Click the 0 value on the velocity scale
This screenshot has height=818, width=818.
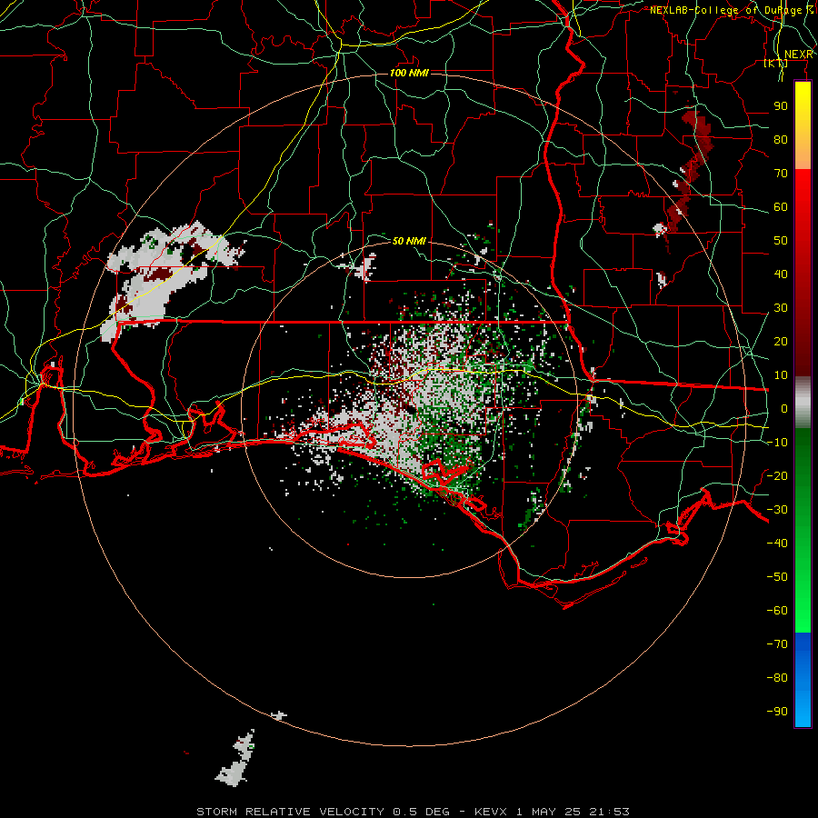pos(784,409)
